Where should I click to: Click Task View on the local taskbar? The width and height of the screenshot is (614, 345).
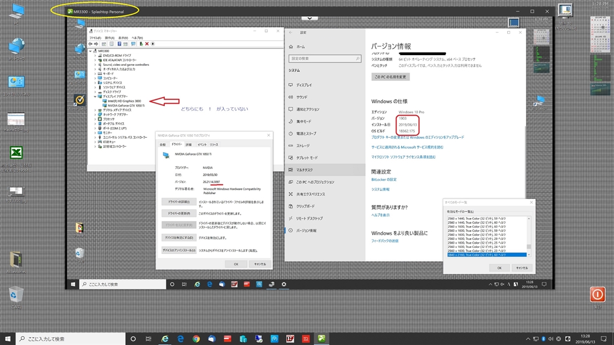pyautogui.click(x=149, y=339)
